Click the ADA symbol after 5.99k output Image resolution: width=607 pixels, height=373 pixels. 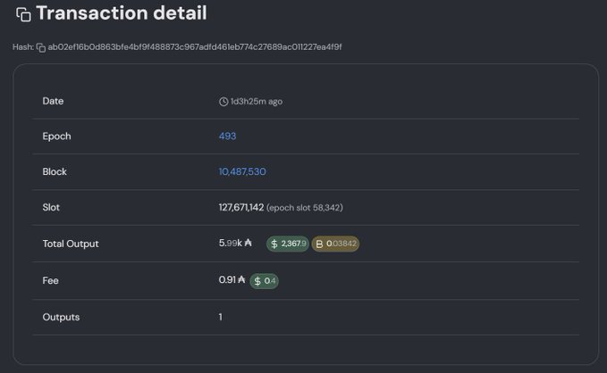tap(249, 243)
